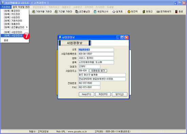Viewport: 187px width, 134px height.
Task: Close the main application window
Action: [x=184, y=3]
